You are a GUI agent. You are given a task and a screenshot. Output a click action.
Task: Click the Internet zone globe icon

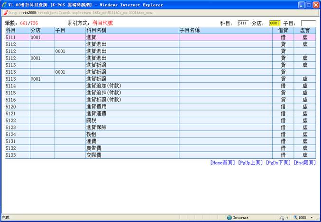229,218
